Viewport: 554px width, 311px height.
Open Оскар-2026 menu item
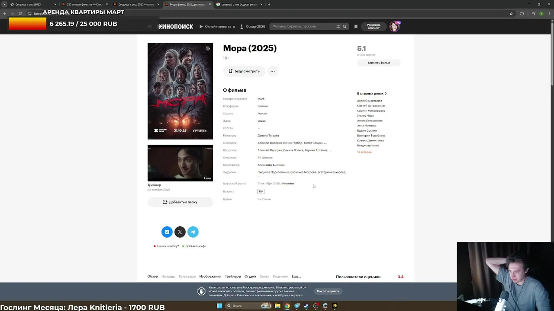[253, 26]
